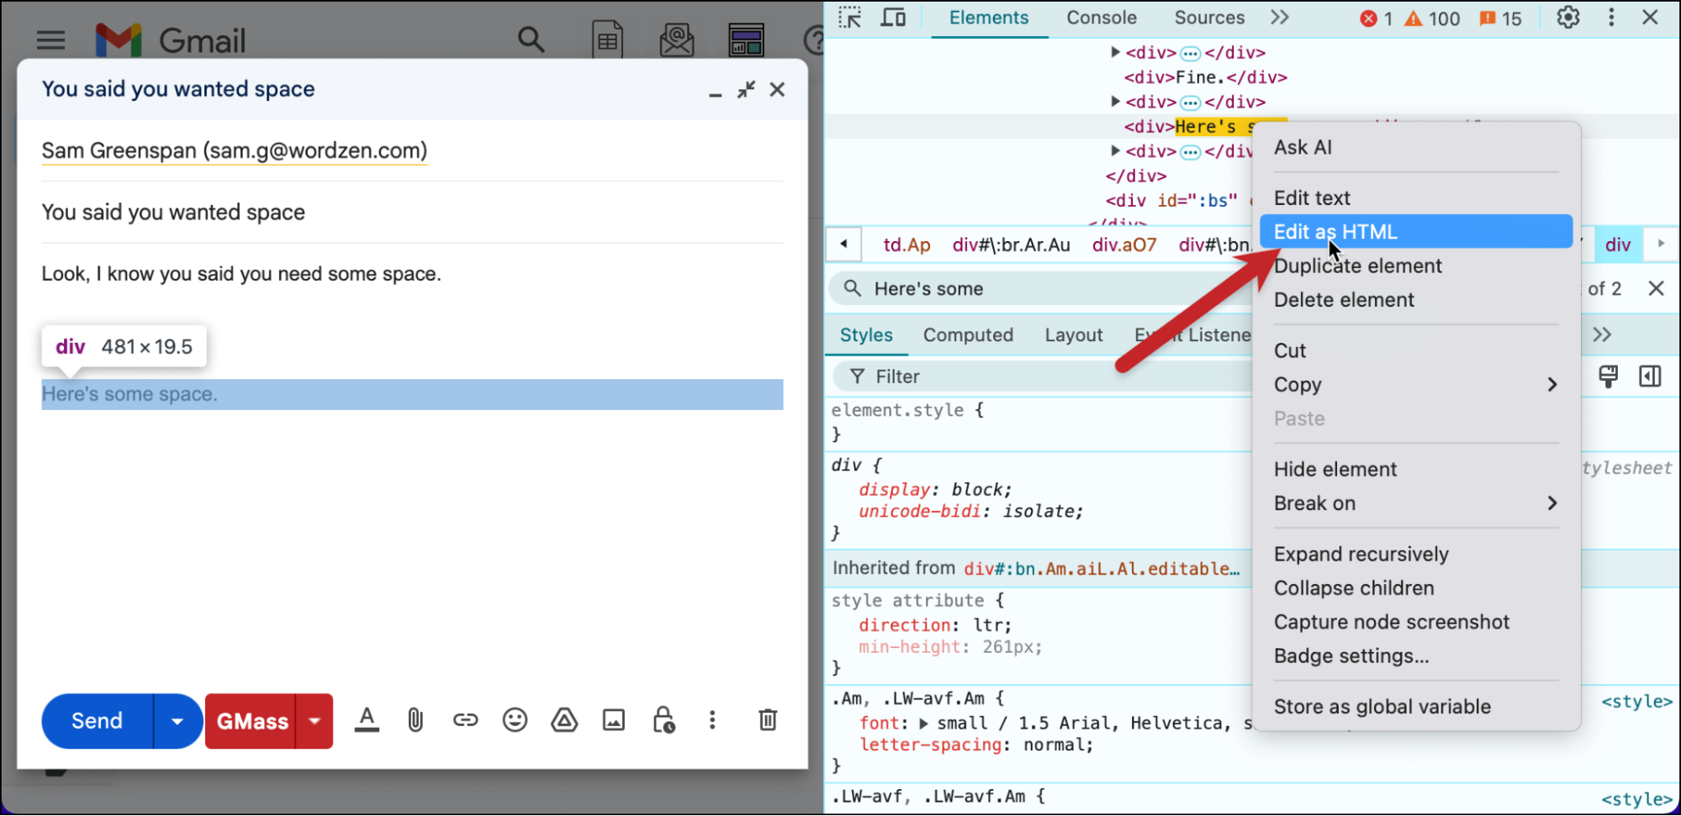Click the subject field in compose
Screen dimensions: 1681x816
click(x=412, y=213)
